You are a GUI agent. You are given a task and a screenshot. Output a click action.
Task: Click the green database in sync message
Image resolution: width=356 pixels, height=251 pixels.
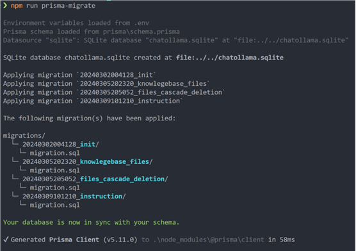[x=92, y=222]
